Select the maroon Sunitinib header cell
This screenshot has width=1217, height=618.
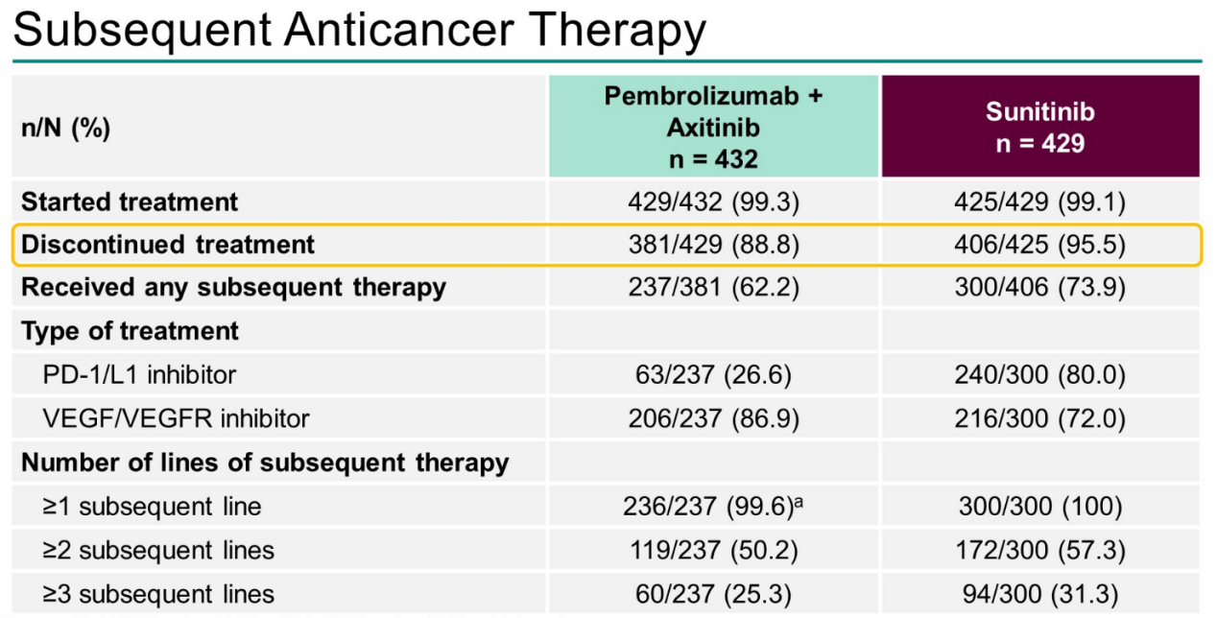tap(1039, 127)
